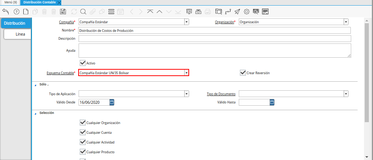This screenshot has height=160, width=373.
Task: Open the Tipo de Aplicación dropdown
Action: (187, 94)
